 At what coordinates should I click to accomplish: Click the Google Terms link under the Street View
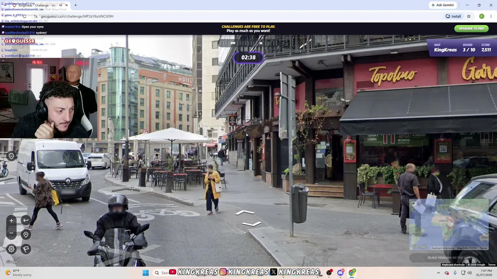[x=492, y=265]
